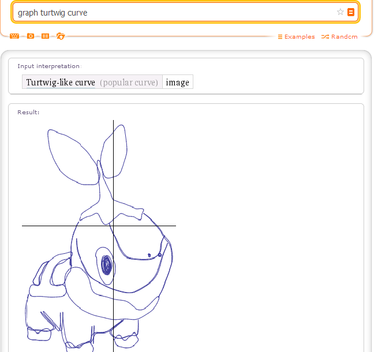The height and width of the screenshot is (352, 378).
Task: Click the plot's vertical axis line top
Action: pyautogui.click(x=113, y=123)
